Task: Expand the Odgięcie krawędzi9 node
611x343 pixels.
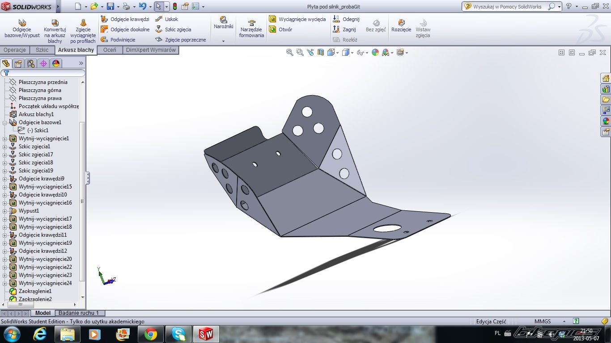Action: click(x=5, y=179)
